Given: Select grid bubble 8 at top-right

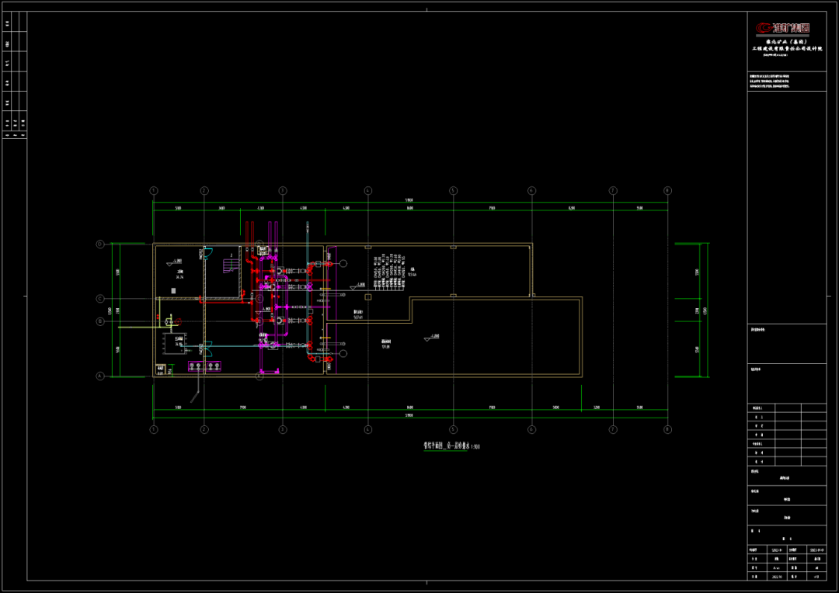Looking at the screenshot, I should pos(667,190).
